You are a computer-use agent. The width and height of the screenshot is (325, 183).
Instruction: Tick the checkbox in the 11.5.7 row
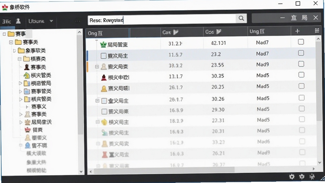(301, 53)
